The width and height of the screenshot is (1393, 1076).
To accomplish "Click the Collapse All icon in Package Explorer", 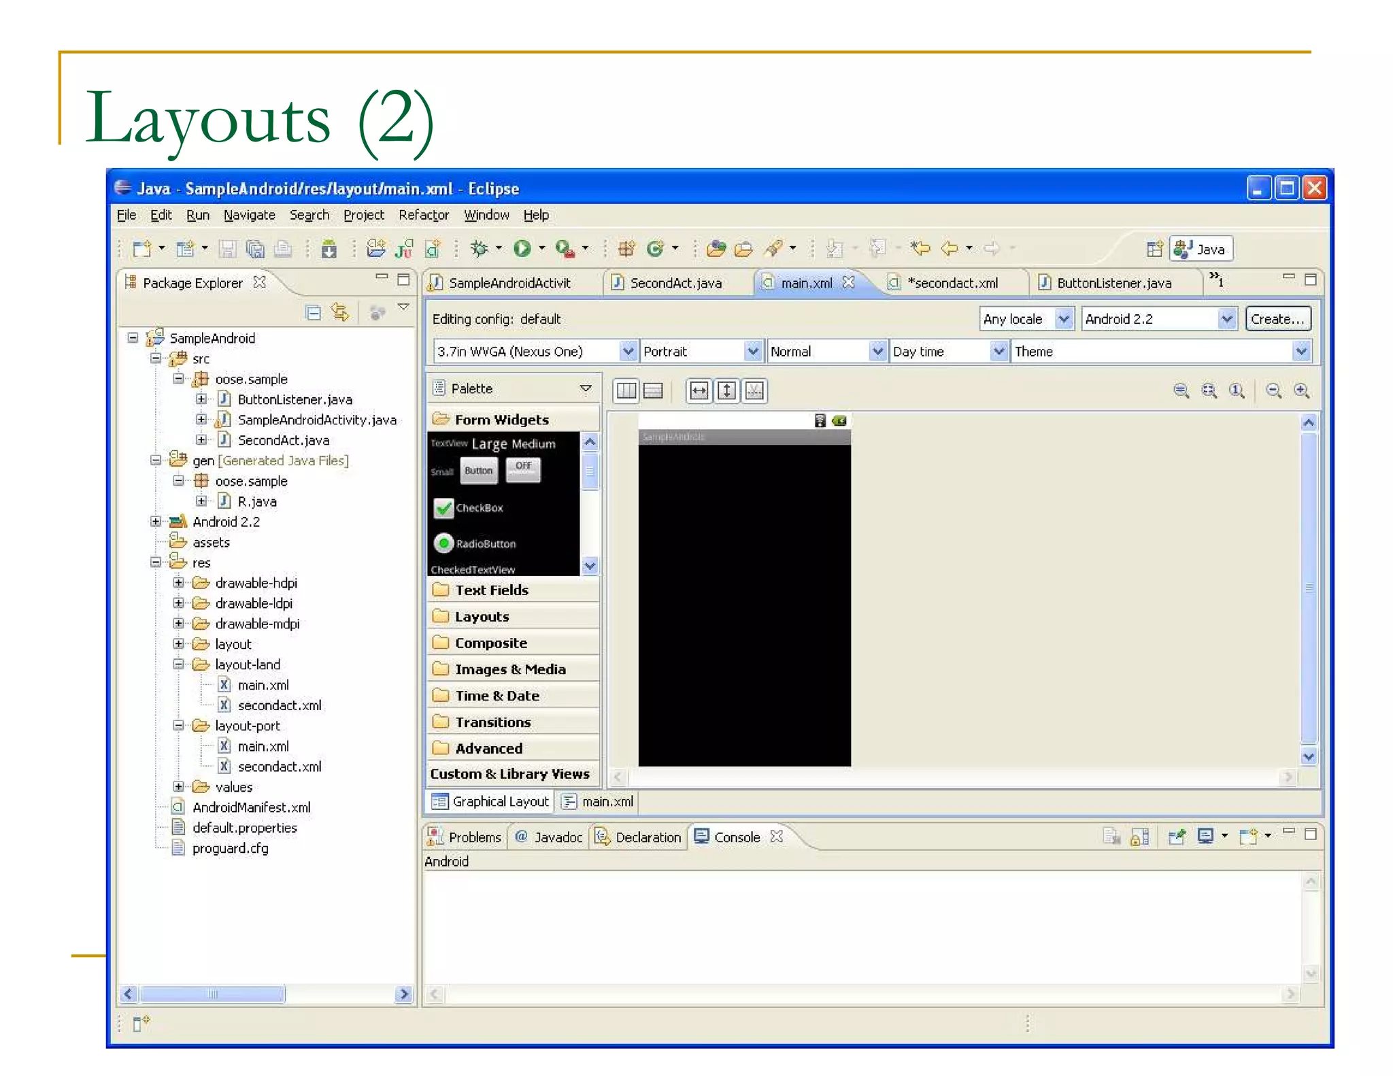I will pyautogui.click(x=313, y=313).
